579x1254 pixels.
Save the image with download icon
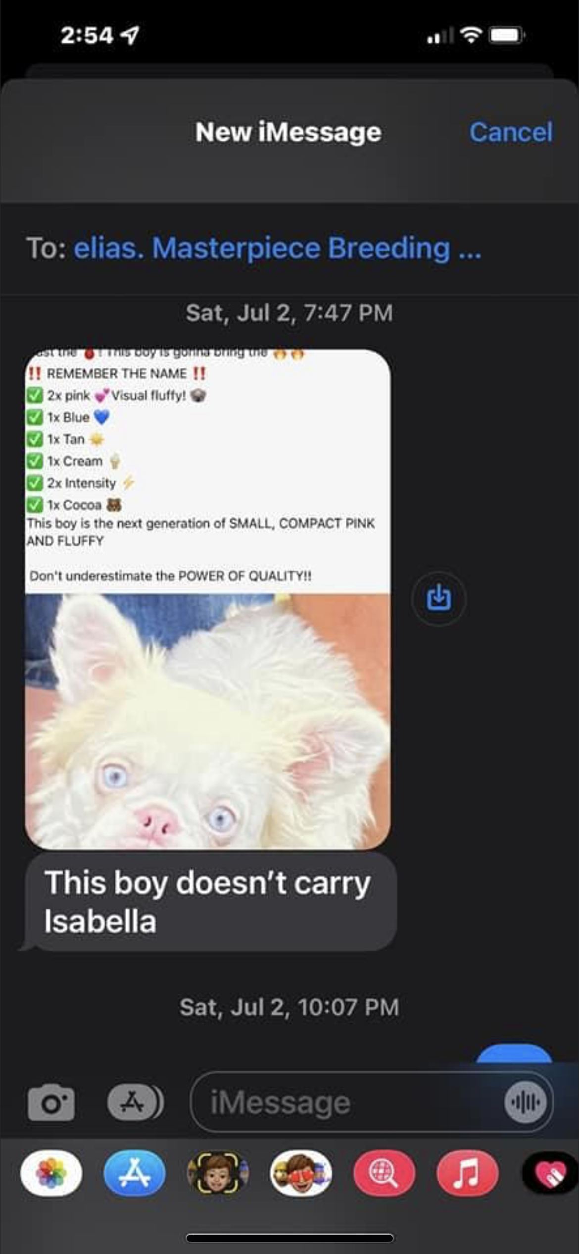(438, 598)
